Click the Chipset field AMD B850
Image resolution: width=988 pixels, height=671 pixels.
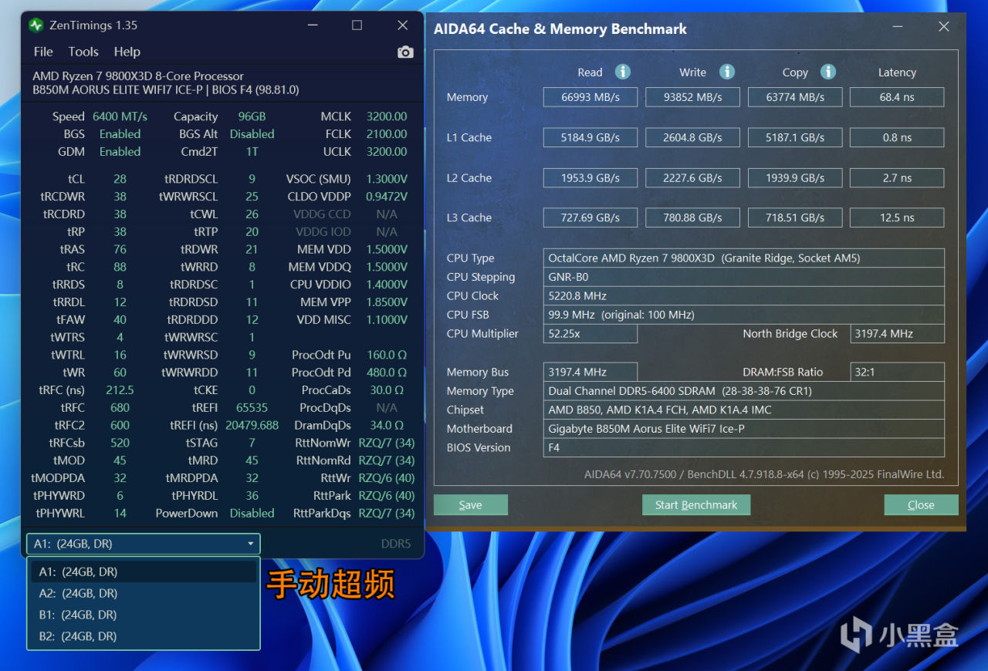[744, 410]
